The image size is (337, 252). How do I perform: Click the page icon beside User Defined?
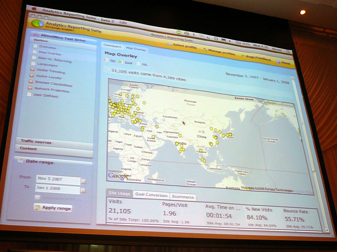(x=29, y=94)
